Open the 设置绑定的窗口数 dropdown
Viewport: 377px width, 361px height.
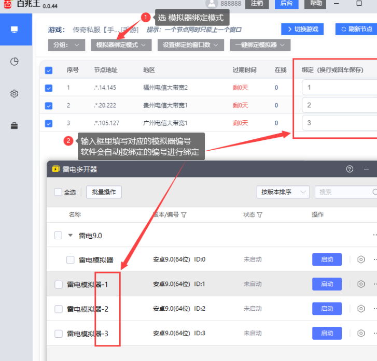point(191,45)
